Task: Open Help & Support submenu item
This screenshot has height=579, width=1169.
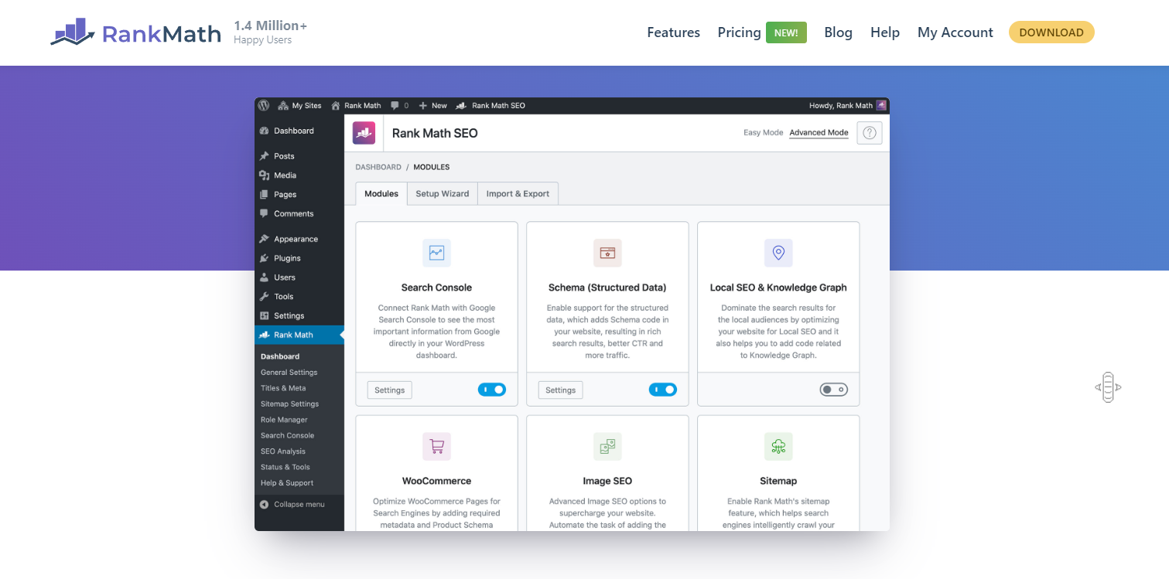Action: pos(287,483)
